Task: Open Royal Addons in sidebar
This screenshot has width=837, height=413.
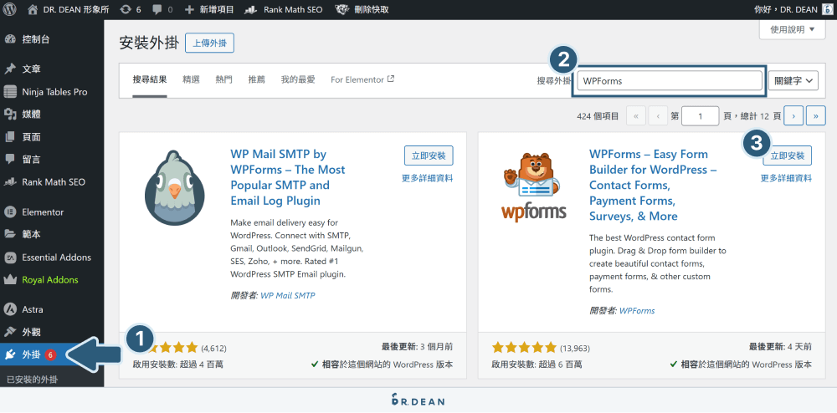Action: (x=52, y=279)
